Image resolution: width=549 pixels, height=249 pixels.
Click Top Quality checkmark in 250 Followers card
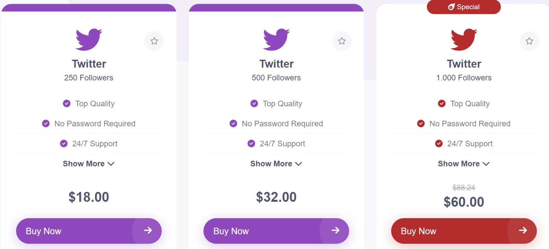67,103
